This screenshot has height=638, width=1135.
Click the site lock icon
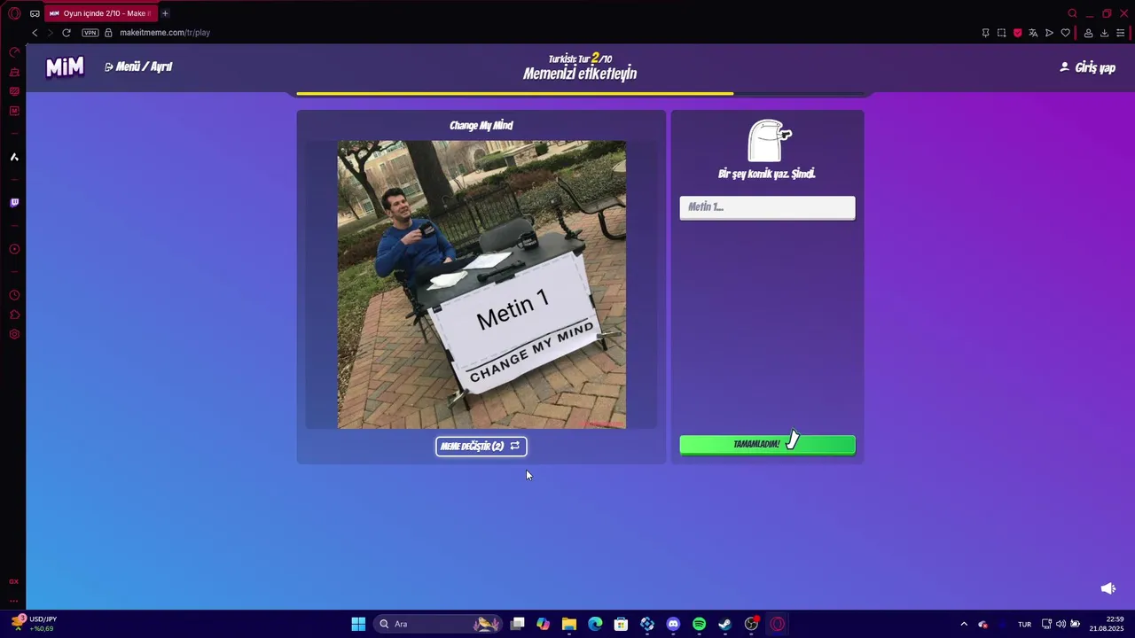pyautogui.click(x=109, y=33)
